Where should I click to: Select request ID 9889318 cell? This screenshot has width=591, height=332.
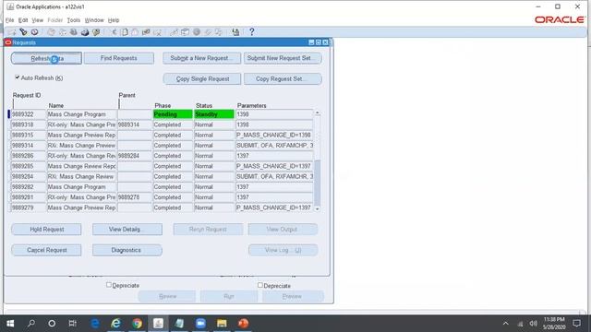point(29,125)
